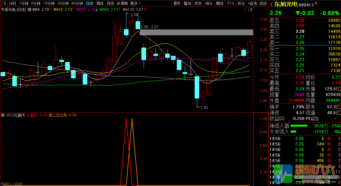341x186 pixels.
Task: Toggle the right info panel icon
Action: pos(250,10)
